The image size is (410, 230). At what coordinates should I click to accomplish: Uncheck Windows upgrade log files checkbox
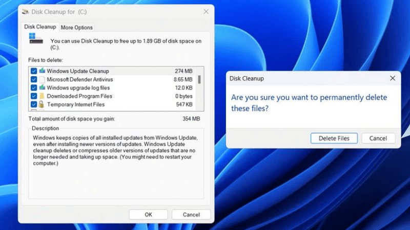(x=34, y=87)
